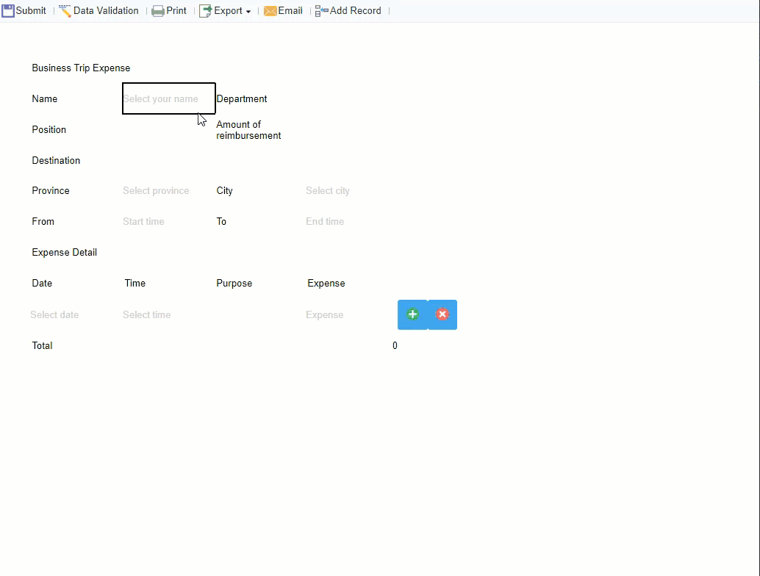Select the Submit save icon
This screenshot has height=576, width=760.
click(x=7, y=10)
